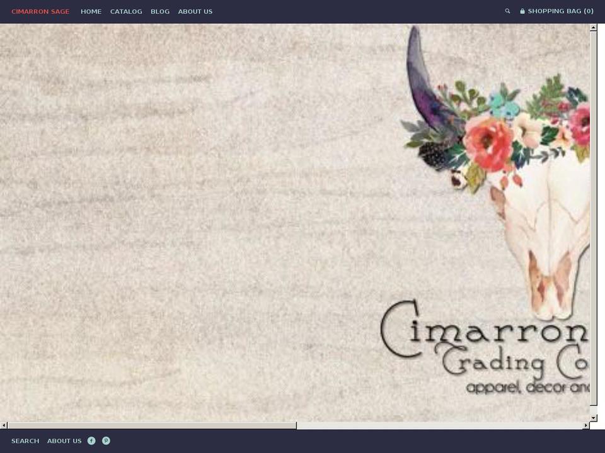
Task: Click the horizontal scrollbar left arrow
Action: click(4, 425)
